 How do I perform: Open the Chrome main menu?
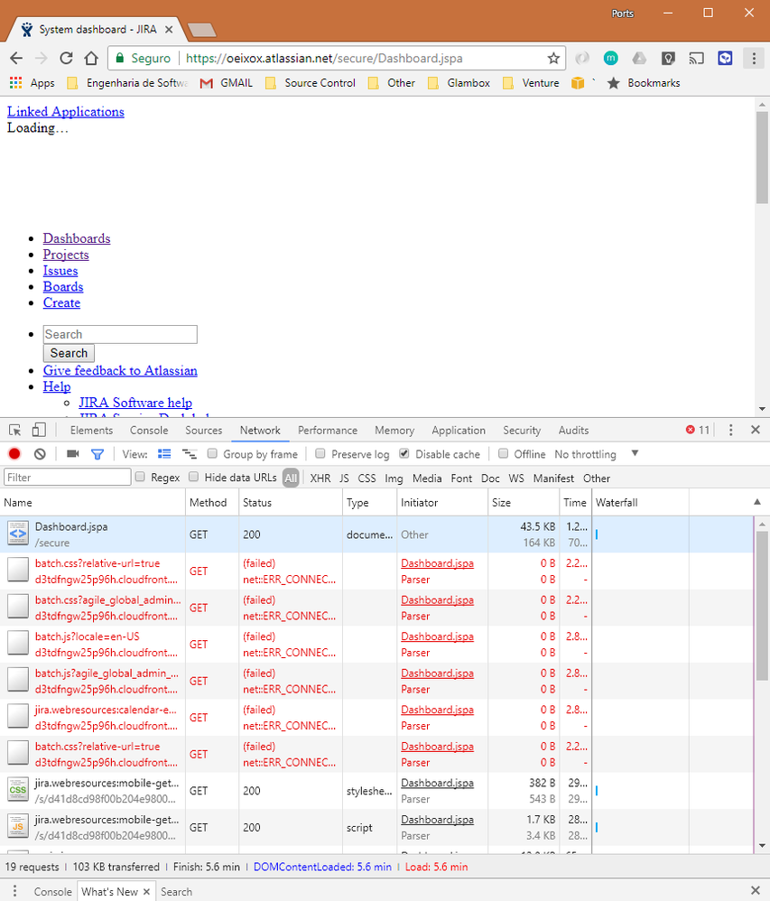753,58
